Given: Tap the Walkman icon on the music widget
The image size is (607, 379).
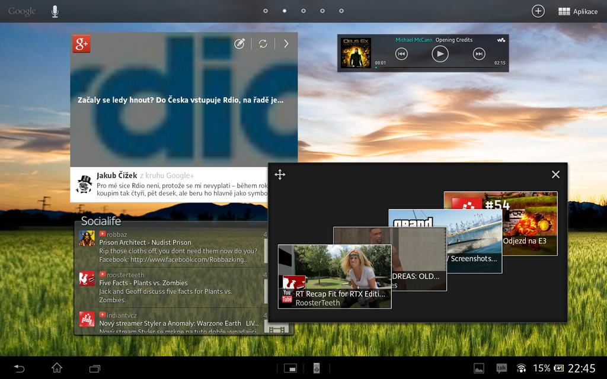Looking at the screenshot, I should tap(501, 40).
